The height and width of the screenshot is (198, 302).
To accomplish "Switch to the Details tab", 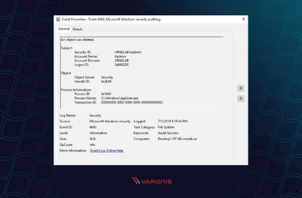I will (78, 29).
